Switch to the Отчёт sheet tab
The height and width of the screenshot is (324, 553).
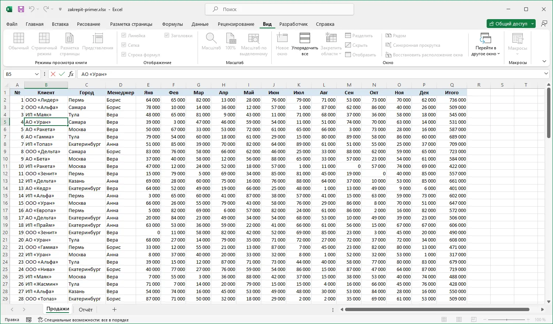(86, 310)
